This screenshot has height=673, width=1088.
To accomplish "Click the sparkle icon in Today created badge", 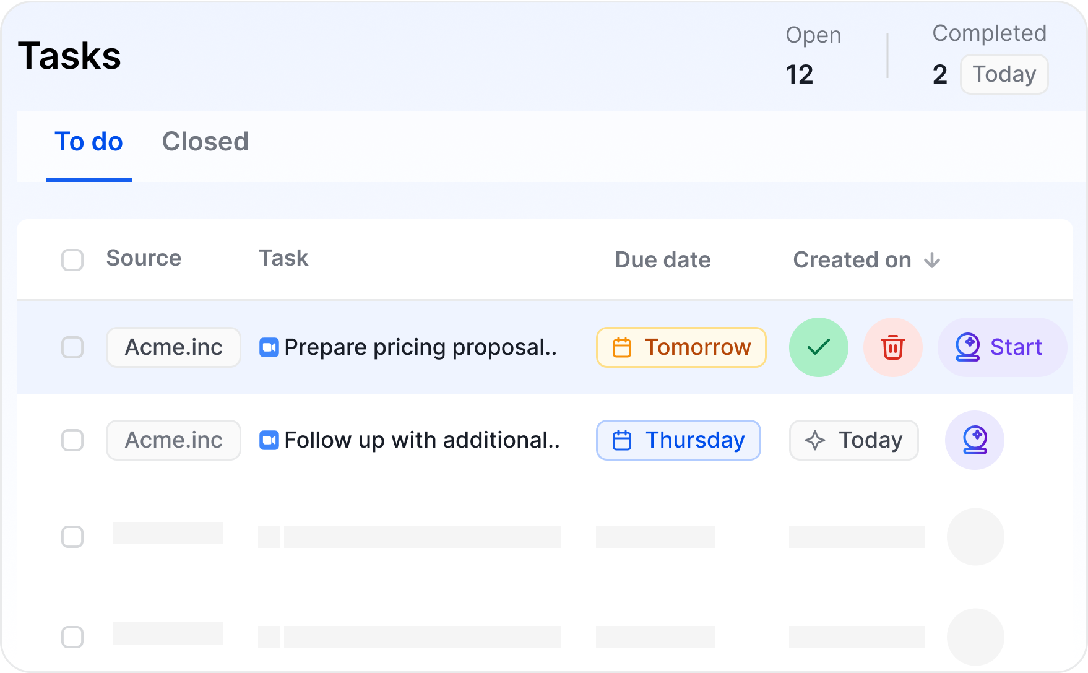I will point(814,440).
